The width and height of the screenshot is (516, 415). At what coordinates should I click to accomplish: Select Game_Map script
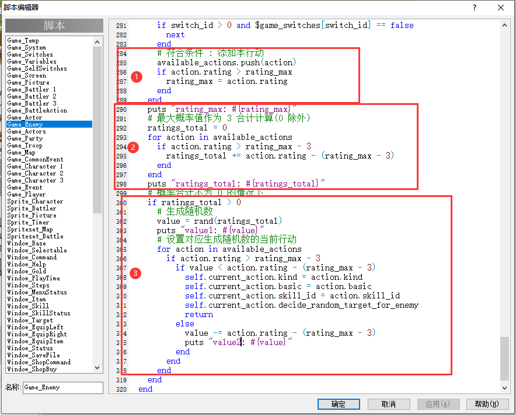pos(21,153)
